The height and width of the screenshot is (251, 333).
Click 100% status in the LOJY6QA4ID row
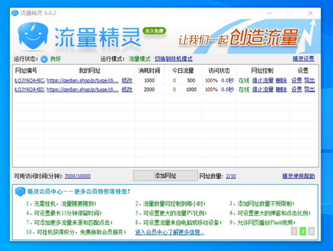tap(211, 89)
